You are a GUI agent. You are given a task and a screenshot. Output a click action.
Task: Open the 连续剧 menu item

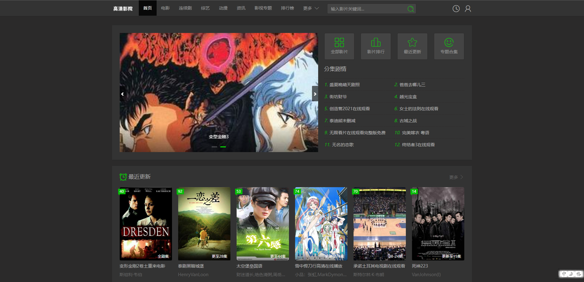(x=185, y=8)
